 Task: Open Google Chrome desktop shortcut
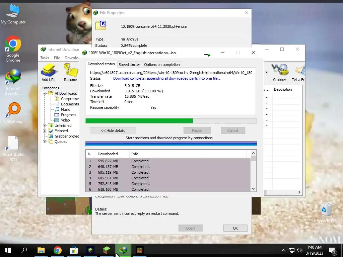(x=13, y=49)
